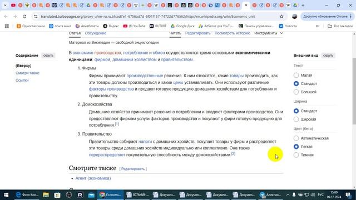The image size is (356, 200).
Task: Open the Chrome profile avatar
Action: (294, 16)
